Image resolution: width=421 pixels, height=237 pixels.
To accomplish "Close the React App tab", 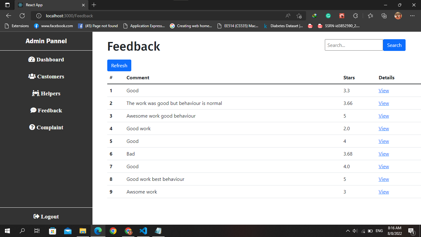I will 83,5.
